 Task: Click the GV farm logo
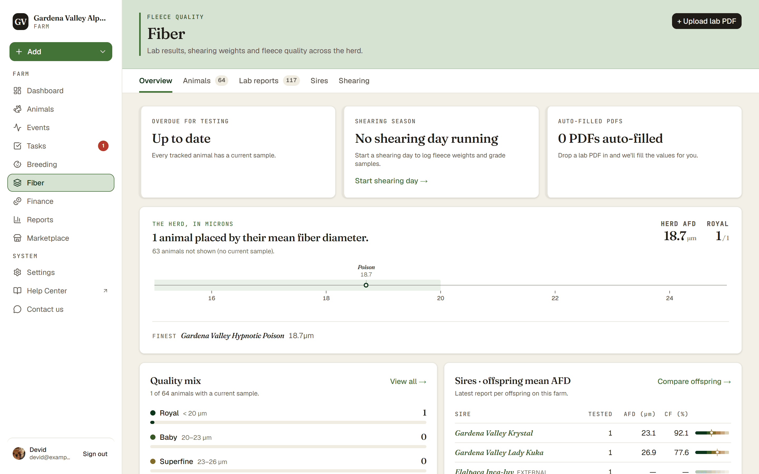(x=20, y=22)
